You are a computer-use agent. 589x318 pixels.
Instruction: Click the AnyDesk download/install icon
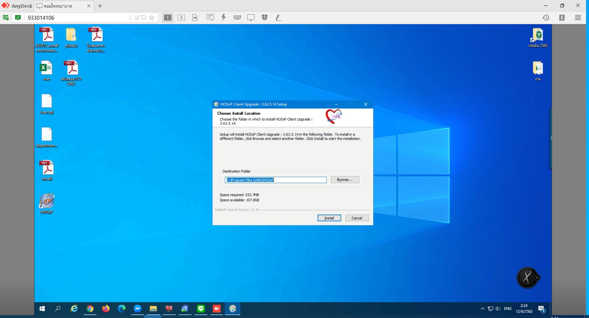562,18
